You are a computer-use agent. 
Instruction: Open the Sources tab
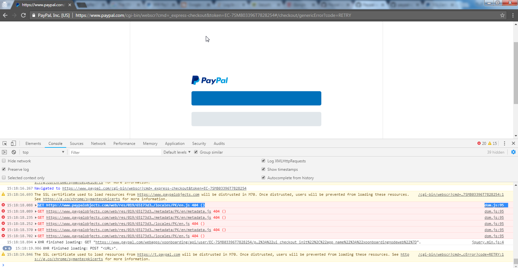click(x=77, y=143)
